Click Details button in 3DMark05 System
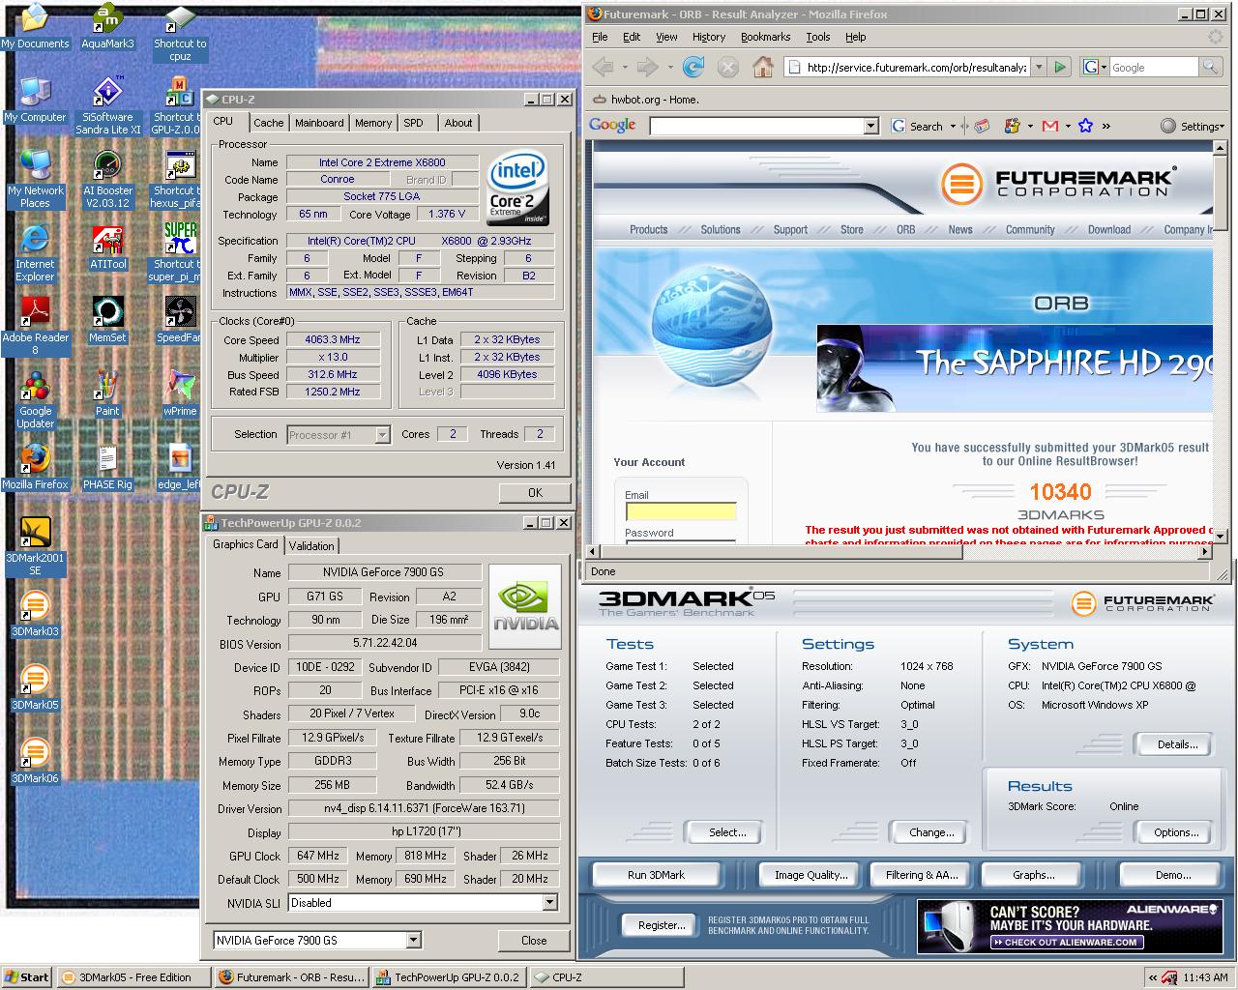The width and height of the screenshot is (1238, 990). click(x=1177, y=743)
